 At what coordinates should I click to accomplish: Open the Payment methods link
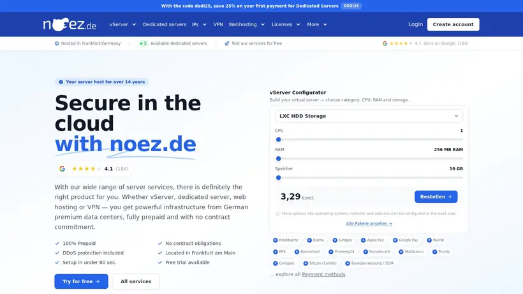pos(323,274)
